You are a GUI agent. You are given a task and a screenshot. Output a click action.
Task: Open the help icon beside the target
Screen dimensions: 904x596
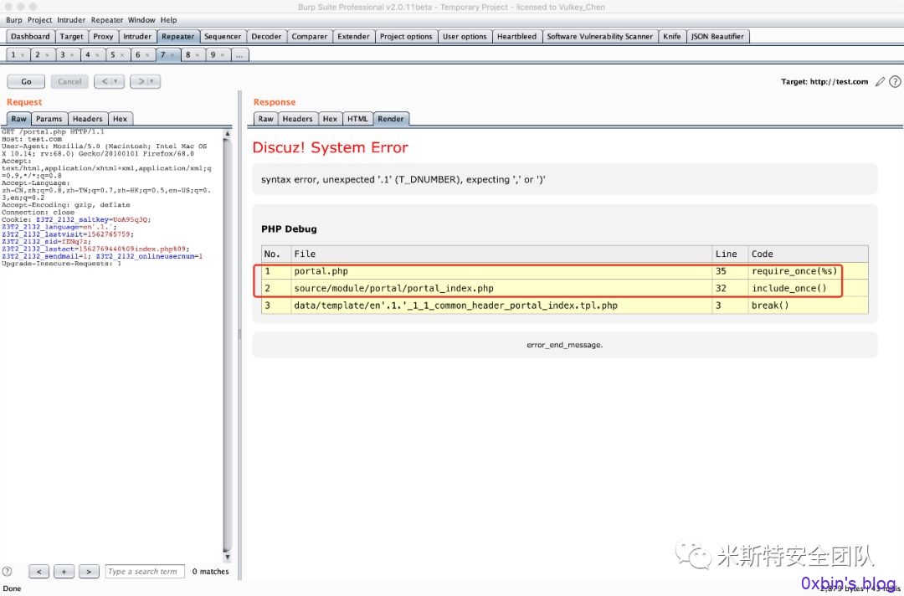click(x=895, y=82)
